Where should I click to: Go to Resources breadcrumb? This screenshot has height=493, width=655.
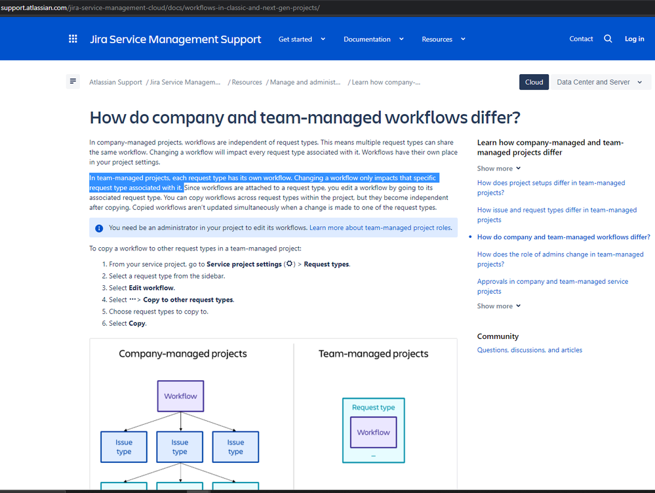pos(247,83)
